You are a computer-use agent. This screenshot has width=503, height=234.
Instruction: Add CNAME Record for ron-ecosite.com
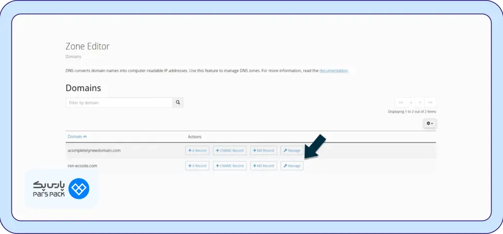(x=230, y=166)
